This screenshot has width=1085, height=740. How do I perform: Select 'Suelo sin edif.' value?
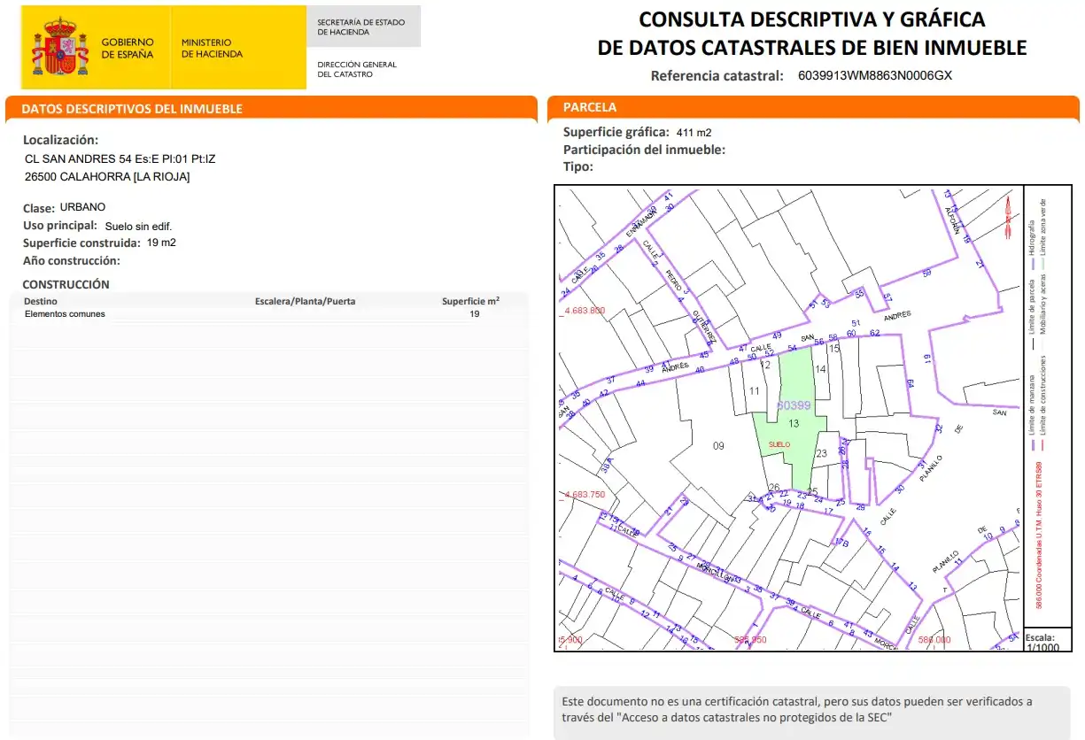click(x=136, y=226)
